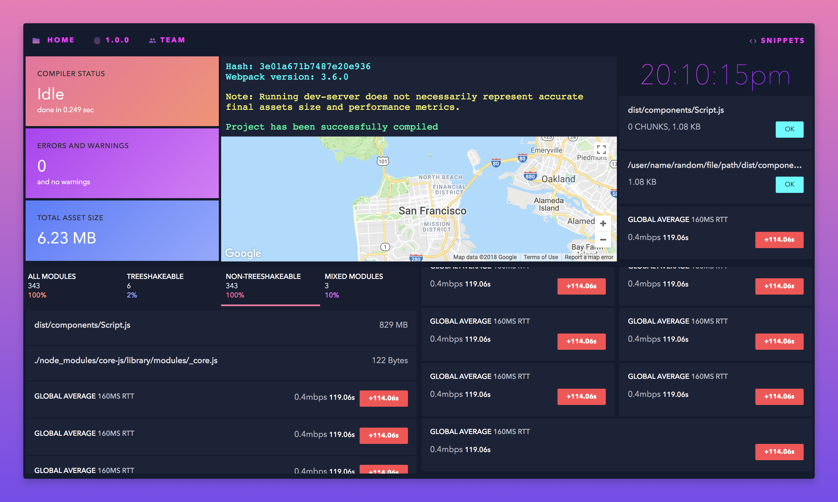This screenshot has width=838, height=502.
Task: Open the SNIPPETS menu item
Action: pos(782,41)
